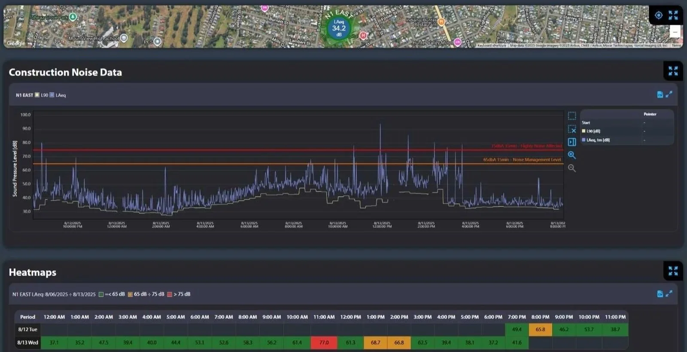Expand the Construction Noise Data panel
687x352 pixels.
[673, 71]
